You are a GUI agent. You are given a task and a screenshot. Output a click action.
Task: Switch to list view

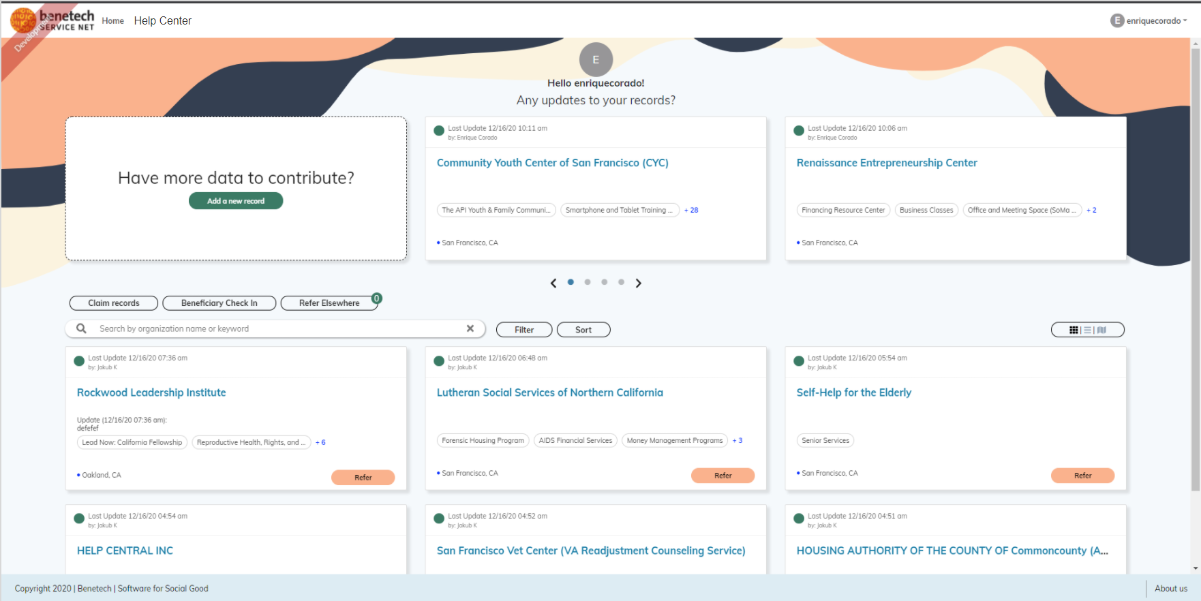[1088, 330]
